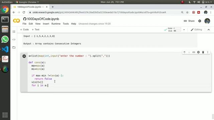This screenshot has height=120, width=214.
Task: Open table of contents sidebar icon
Action: pos(14,32)
